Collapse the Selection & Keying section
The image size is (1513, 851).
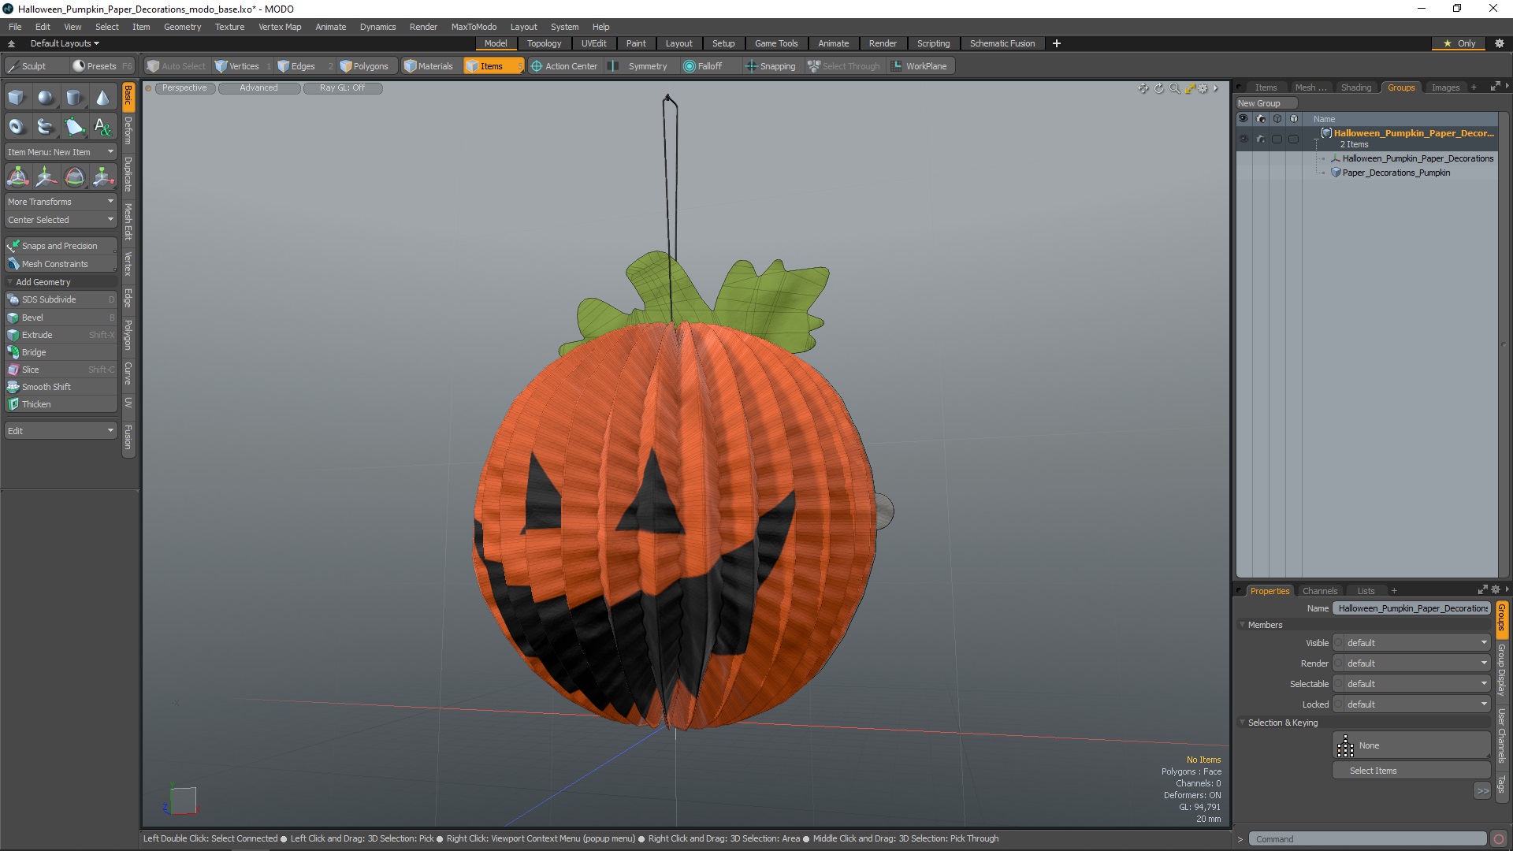pyautogui.click(x=1243, y=723)
